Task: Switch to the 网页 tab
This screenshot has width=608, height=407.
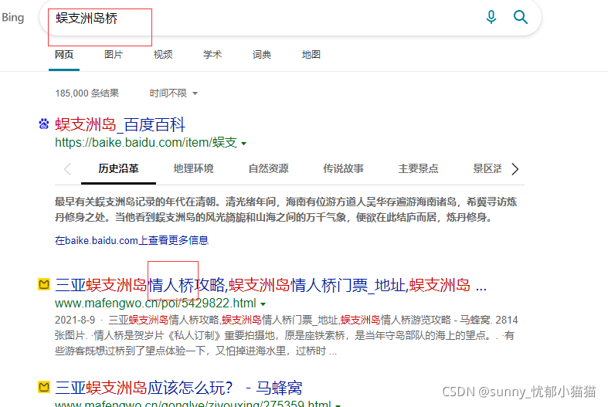Action: pyautogui.click(x=64, y=55)
